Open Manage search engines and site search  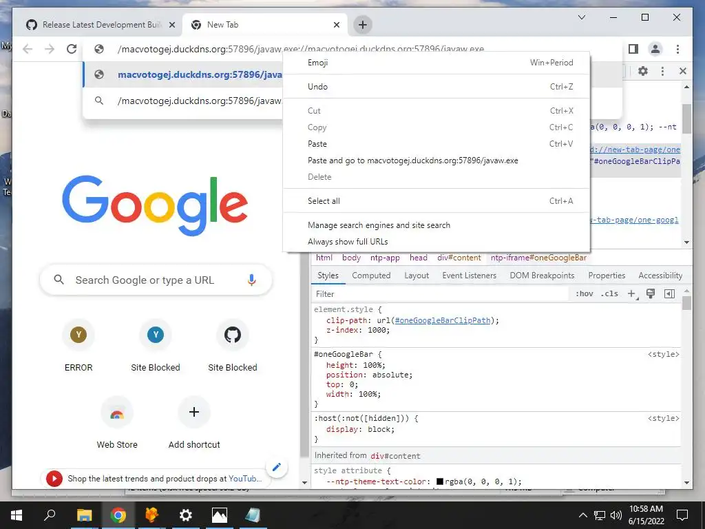pos(436,225)
